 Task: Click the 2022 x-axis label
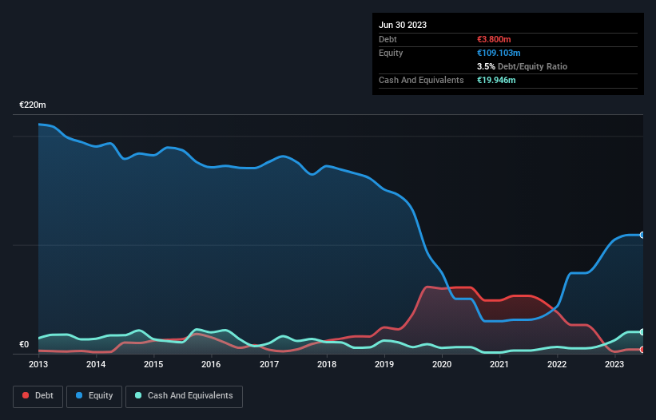click(x=557, y=364)
